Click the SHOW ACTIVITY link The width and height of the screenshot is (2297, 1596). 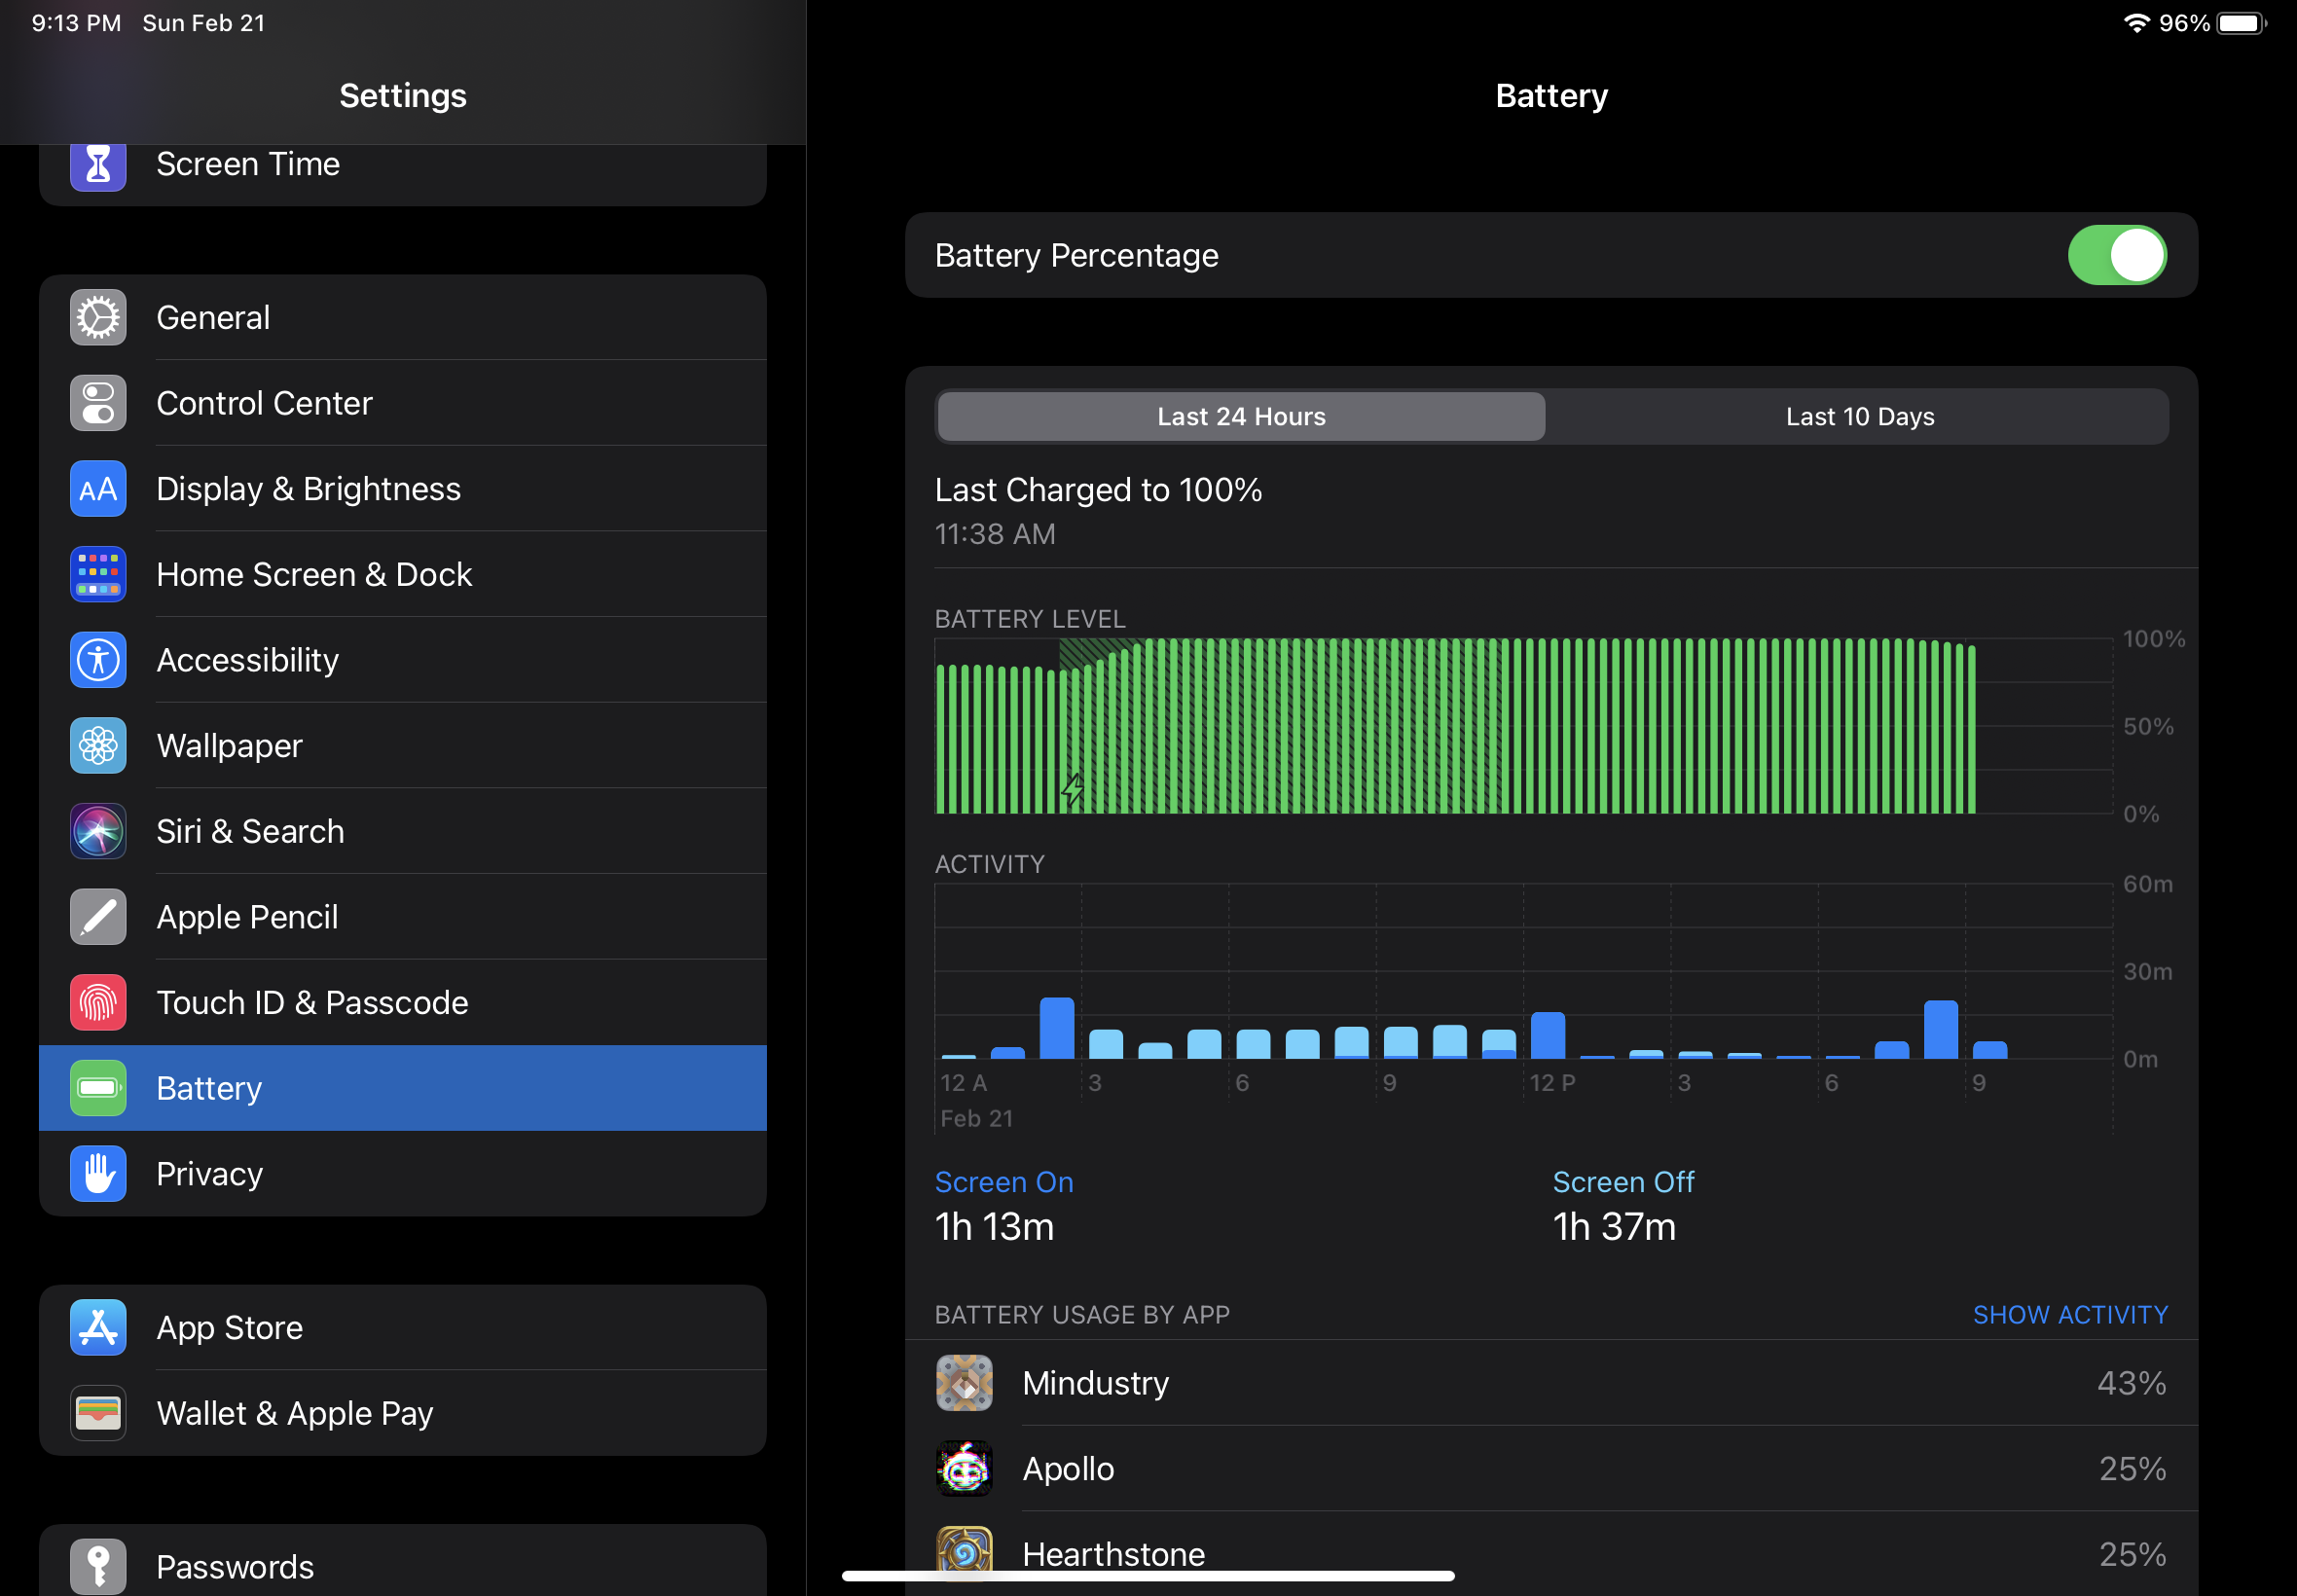click(x=2069, y=1315)
